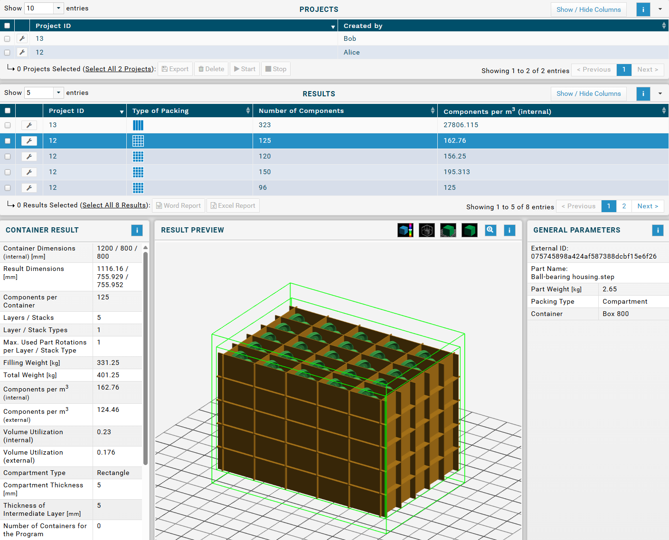Click the Start projects button
This screenshot has height=540, width=669.
tap(245, 69)
